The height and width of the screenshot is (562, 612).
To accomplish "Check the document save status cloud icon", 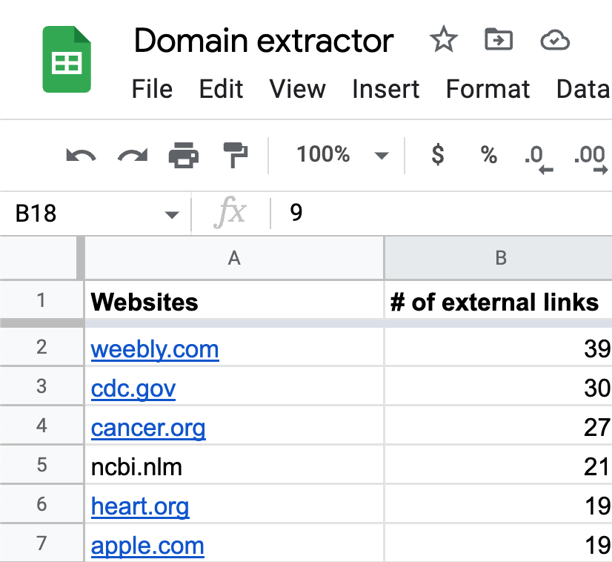I will (x=556, y=41).
